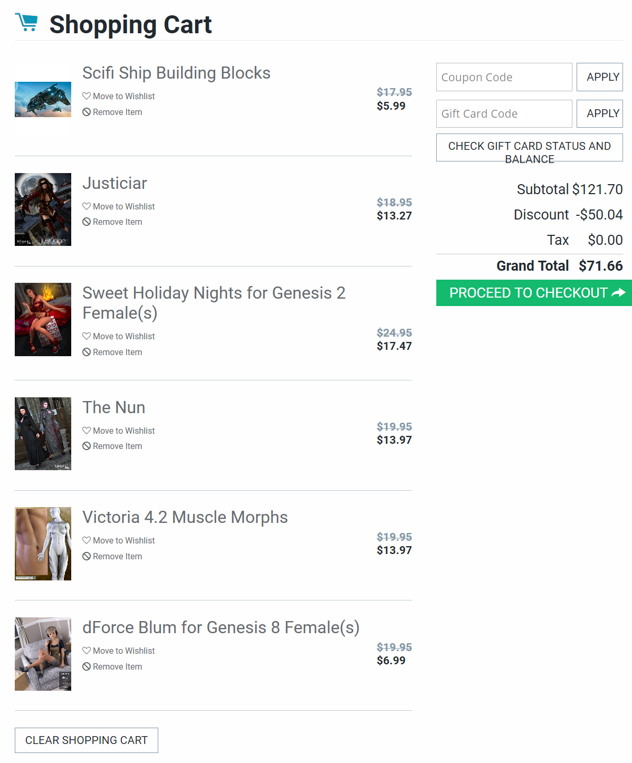The width and height of the screenshot is (632, 763).
Task: Open The Nun product thumbnail
Action: [43, 434]
